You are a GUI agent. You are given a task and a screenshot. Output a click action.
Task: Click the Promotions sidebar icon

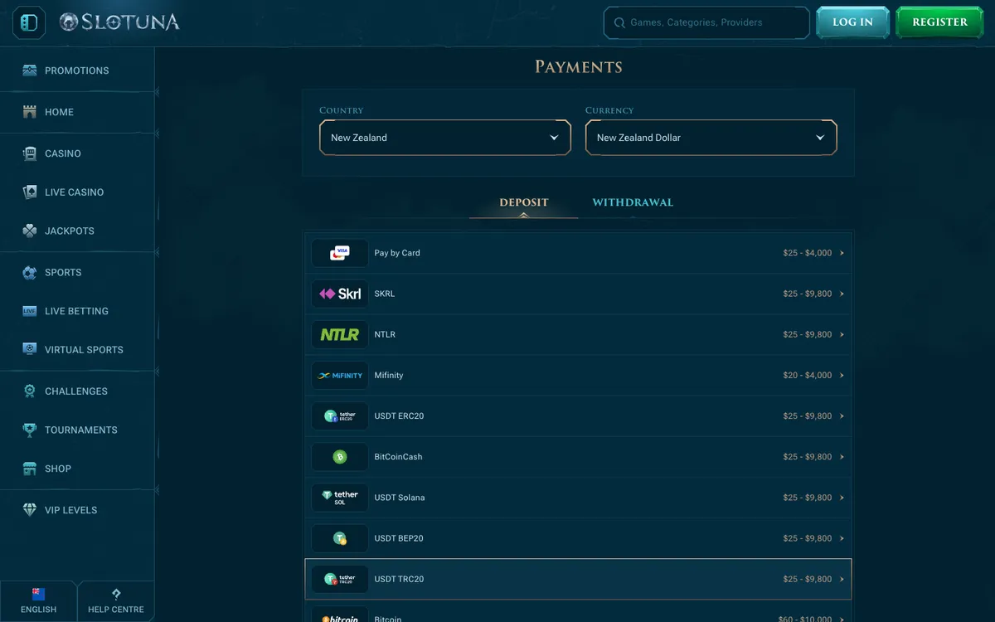click(30, 70)
